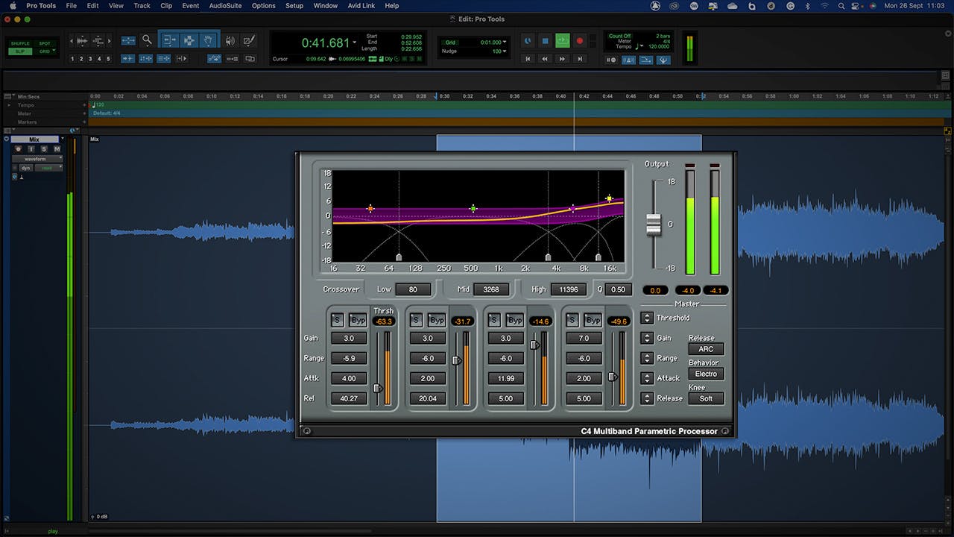
Task: Select the Pencil tool
Action: tap(249, 40)
